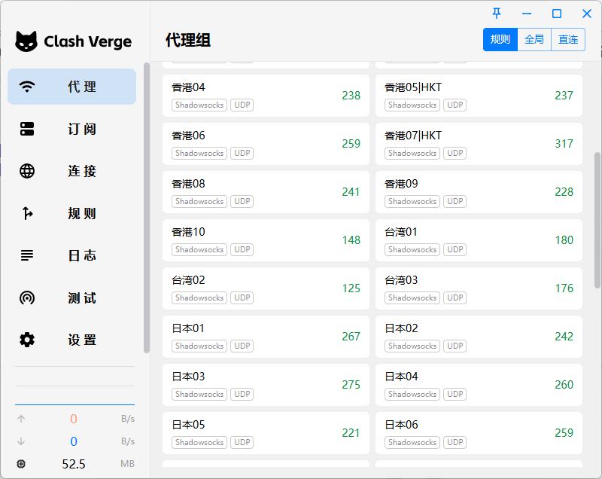Image resolution: width=602 pixels, height=479 pixels.
Task: Click the radar icon for 测试
Action: (27, 297)
